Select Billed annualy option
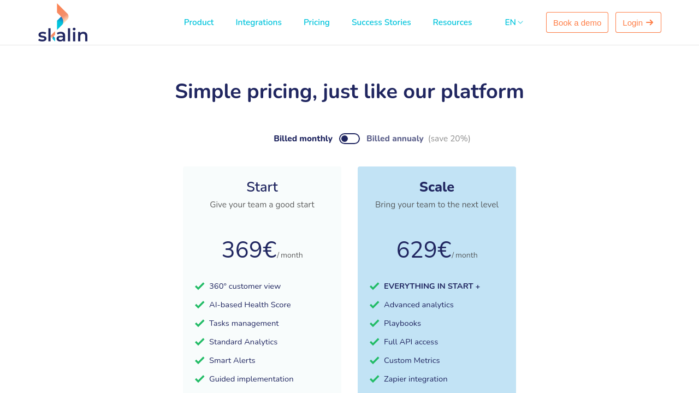699x393 pixels. pos(395,139)
